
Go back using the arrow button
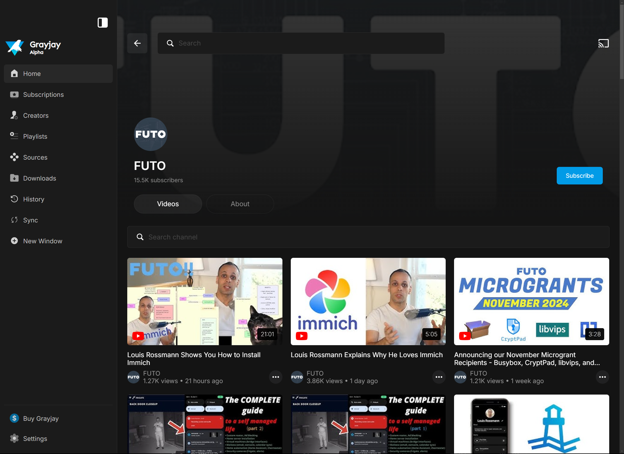point(137,43)
